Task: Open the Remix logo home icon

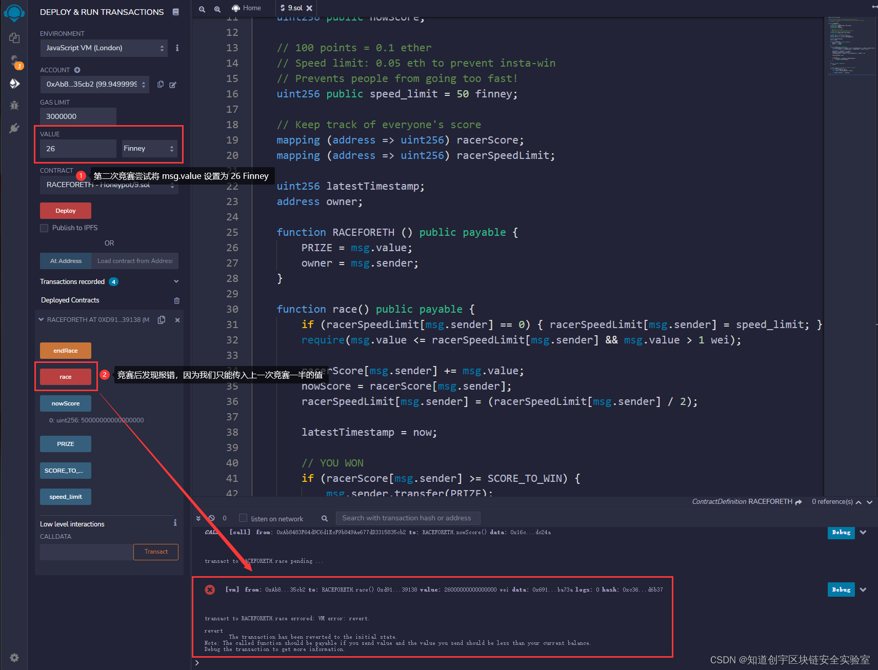Action: pos(14,13)
